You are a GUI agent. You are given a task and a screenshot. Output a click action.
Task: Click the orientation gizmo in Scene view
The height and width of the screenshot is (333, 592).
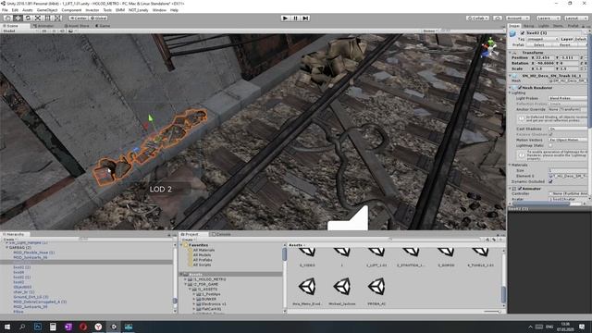(x=489, y=48)
